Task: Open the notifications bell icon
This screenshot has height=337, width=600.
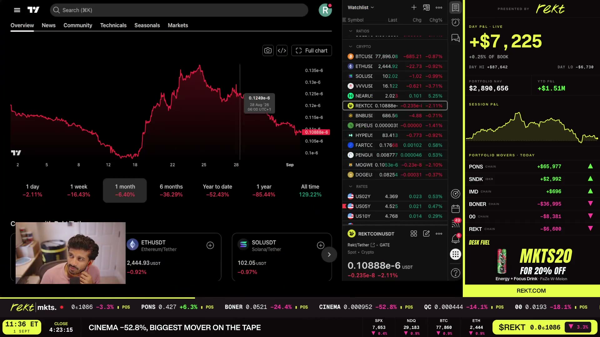Action: pyautogui.click(x=456, y=239)
